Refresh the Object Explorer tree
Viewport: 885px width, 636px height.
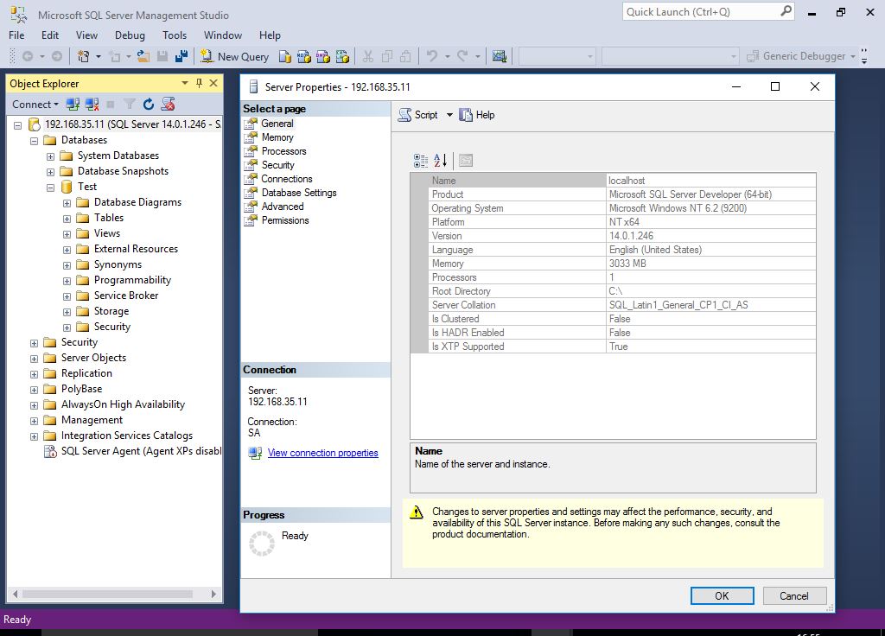pyautogui.click(x=149, y=105)
